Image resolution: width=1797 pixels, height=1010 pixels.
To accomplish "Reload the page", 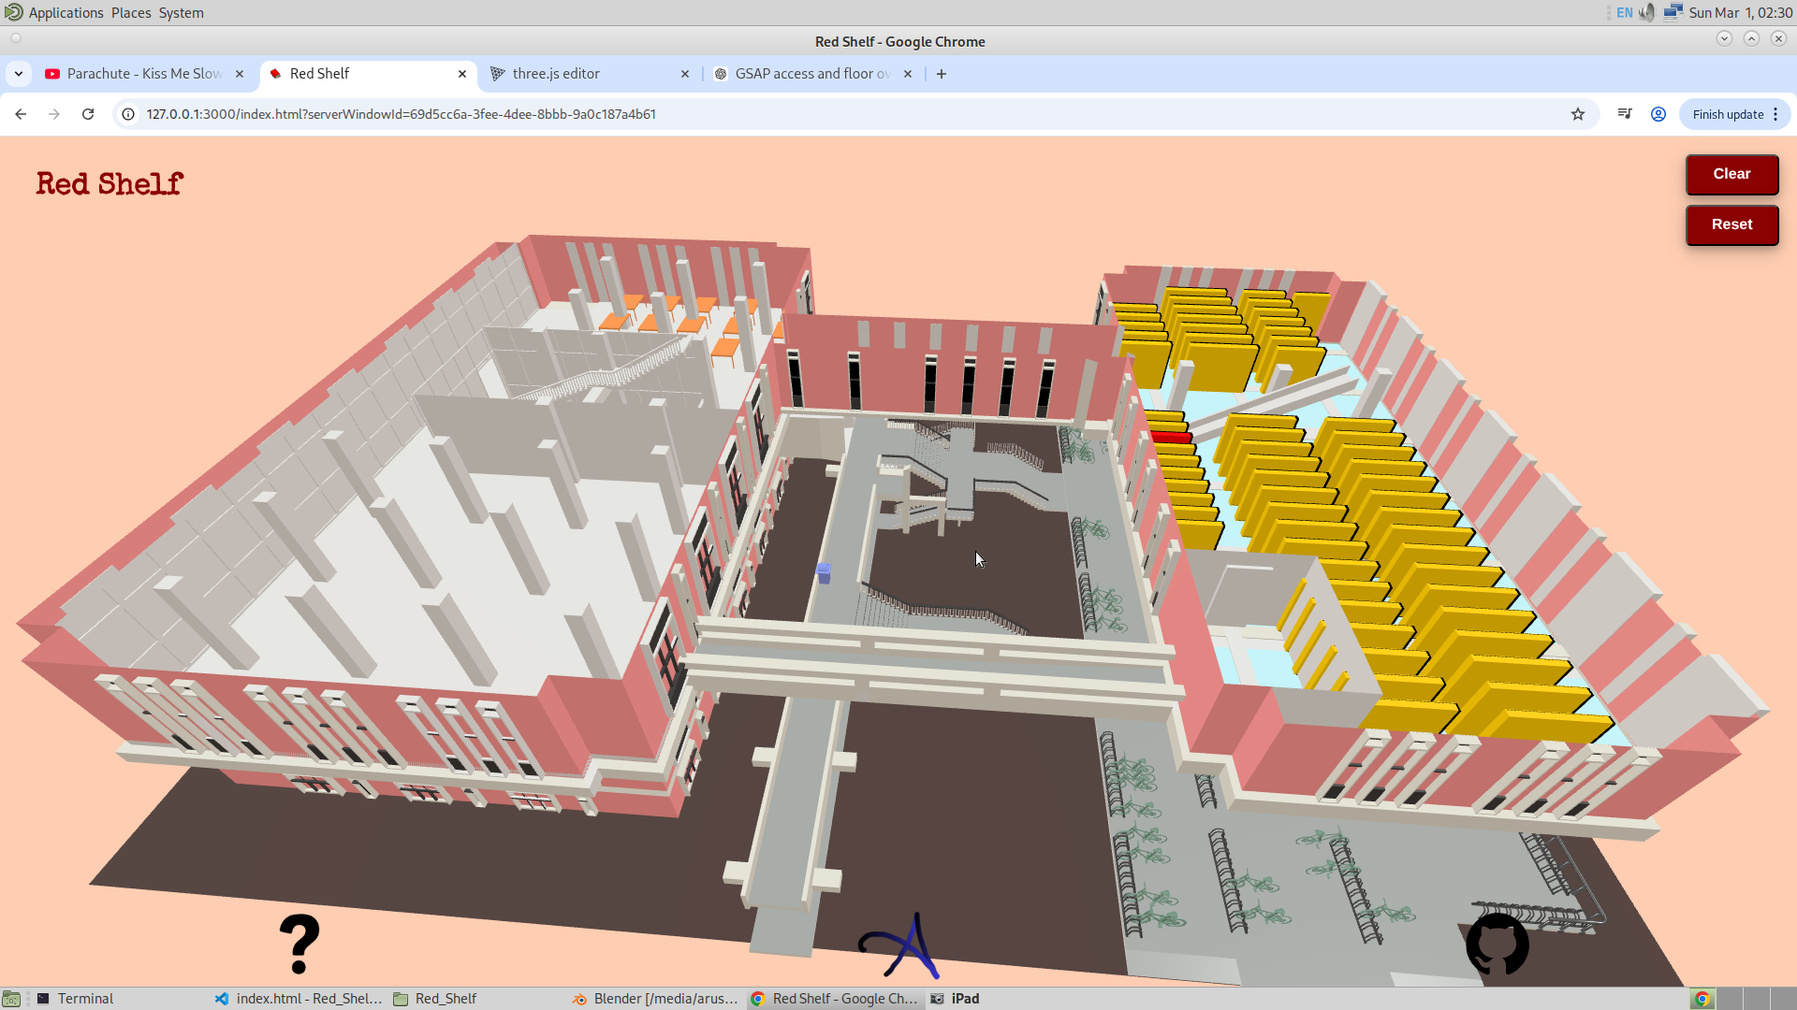I will [x=88, y=114].
